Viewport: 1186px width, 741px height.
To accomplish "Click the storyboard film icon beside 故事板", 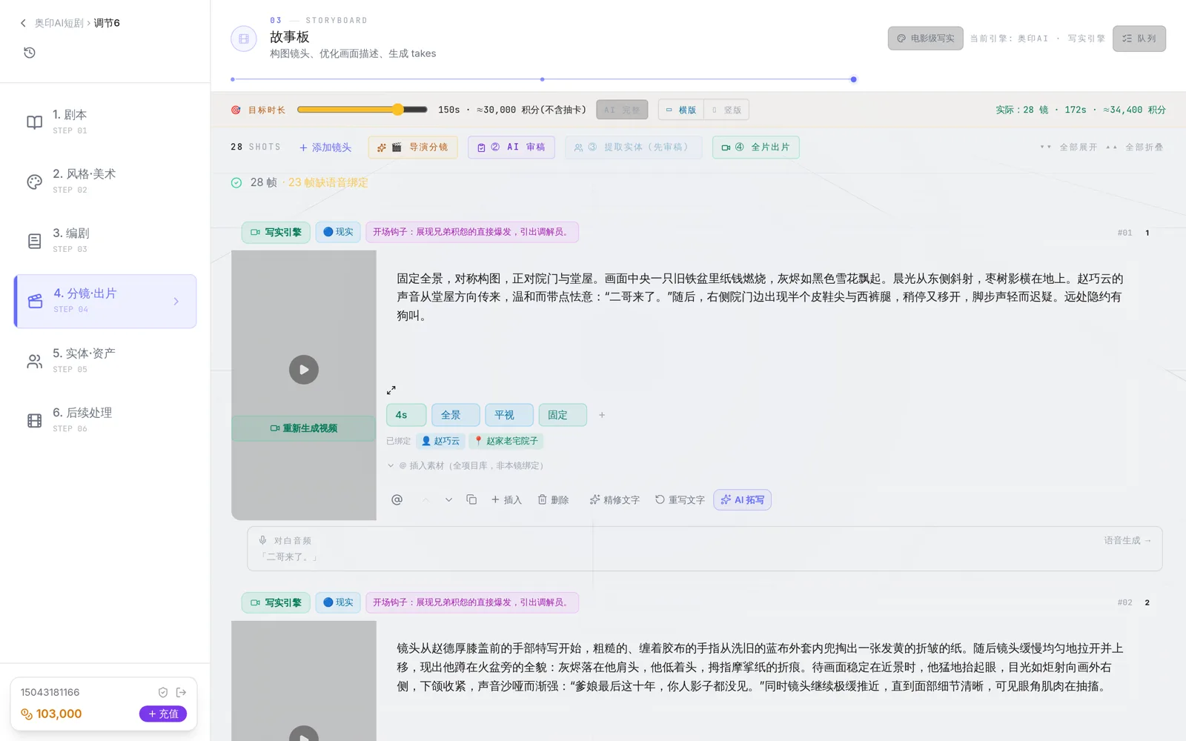I will point(244,39).
